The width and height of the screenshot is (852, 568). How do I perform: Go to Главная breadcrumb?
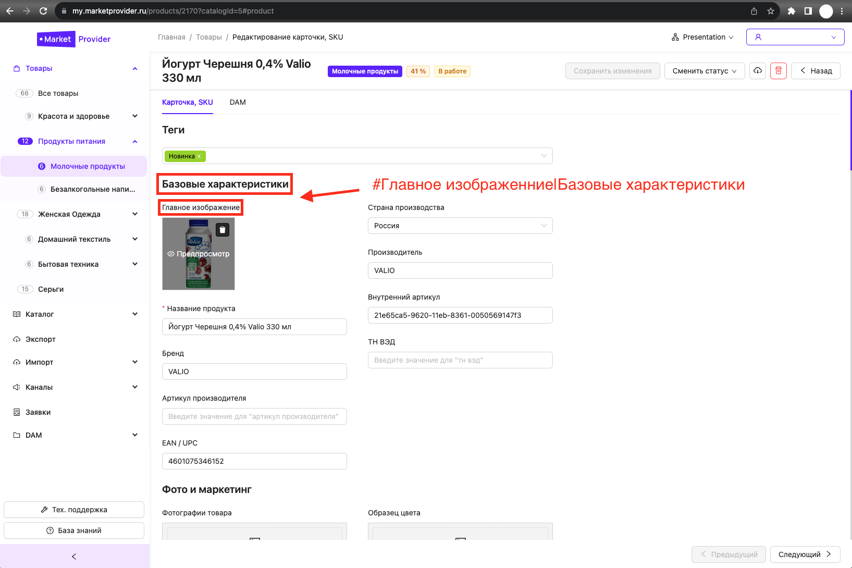[171, 37]
